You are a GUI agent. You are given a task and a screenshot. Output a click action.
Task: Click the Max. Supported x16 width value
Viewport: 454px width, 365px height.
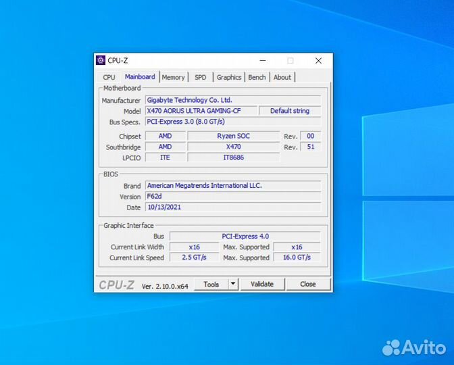[297, 247]
